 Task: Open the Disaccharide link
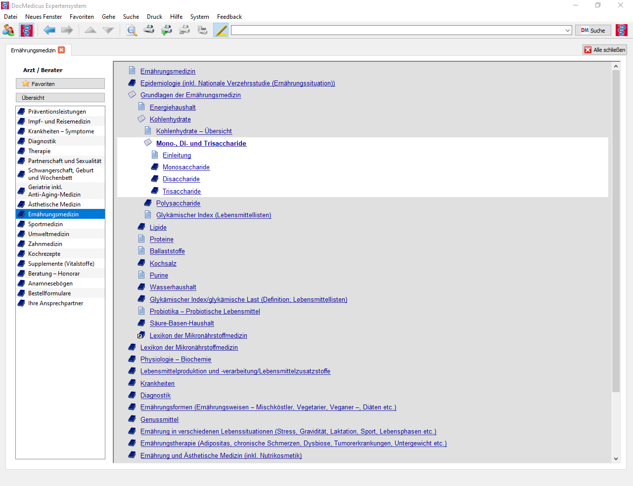pos(181,179)
